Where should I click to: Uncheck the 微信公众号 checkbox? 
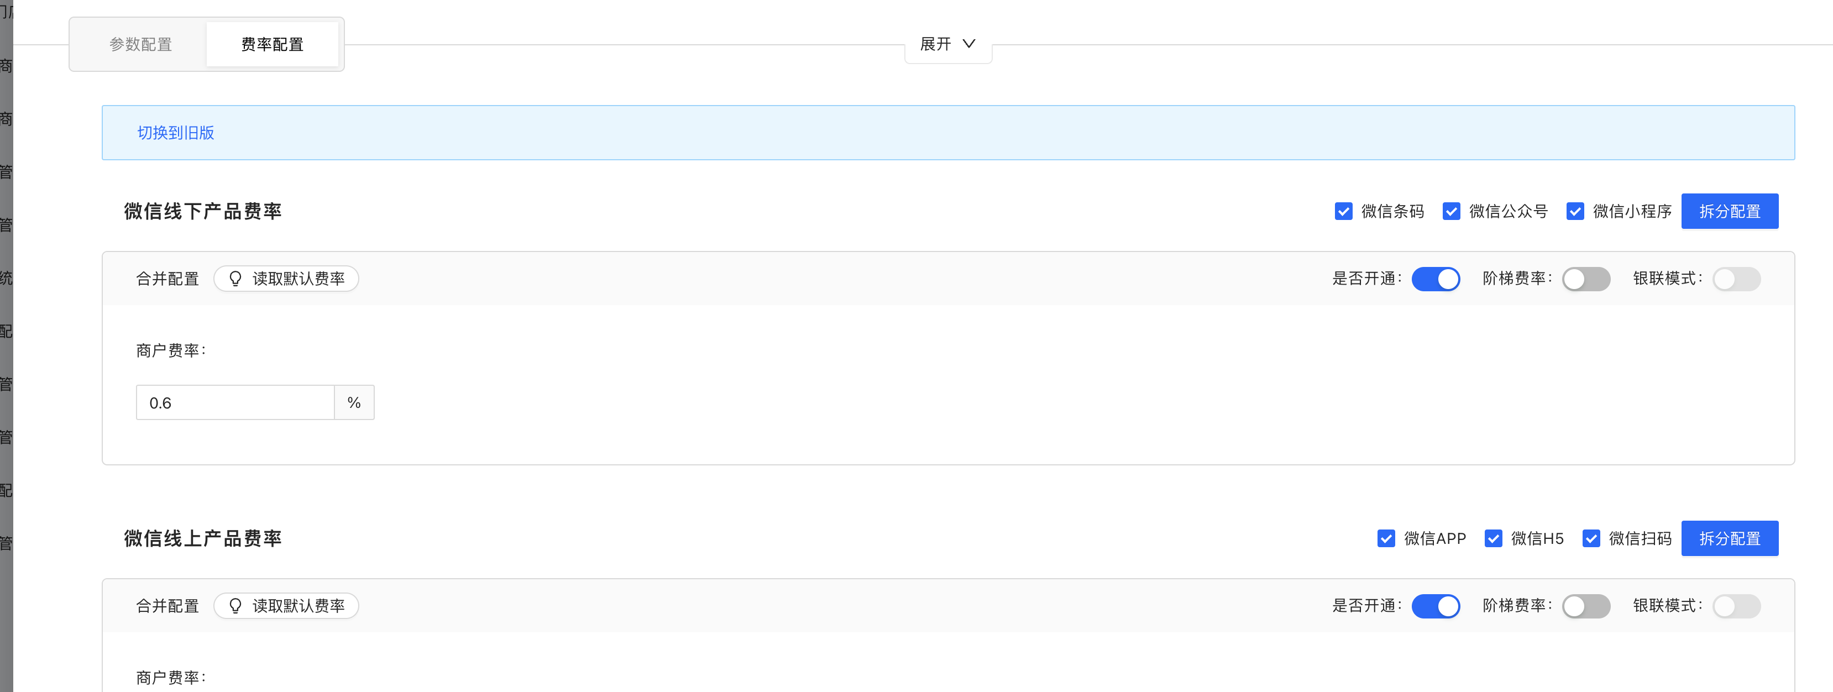(x=1451, y=211)
